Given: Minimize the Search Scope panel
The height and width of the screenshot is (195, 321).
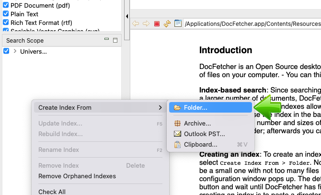Looking at the screenshot, I should coord(106,39).
